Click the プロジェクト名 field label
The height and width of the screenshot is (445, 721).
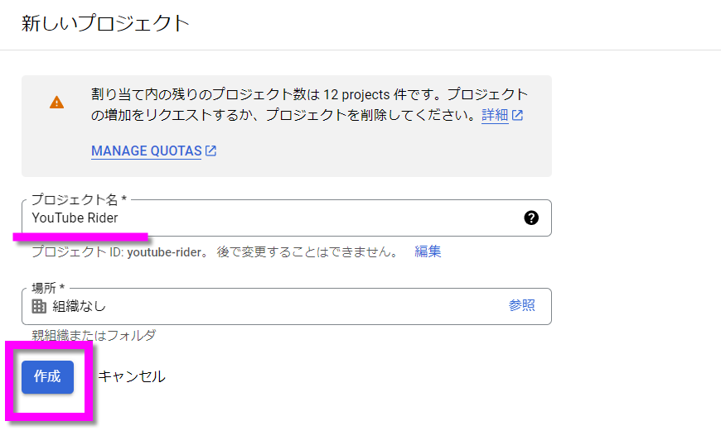tap(79, 199)
